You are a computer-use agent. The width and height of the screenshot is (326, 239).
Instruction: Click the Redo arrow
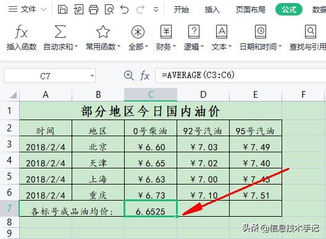(140, 9)
